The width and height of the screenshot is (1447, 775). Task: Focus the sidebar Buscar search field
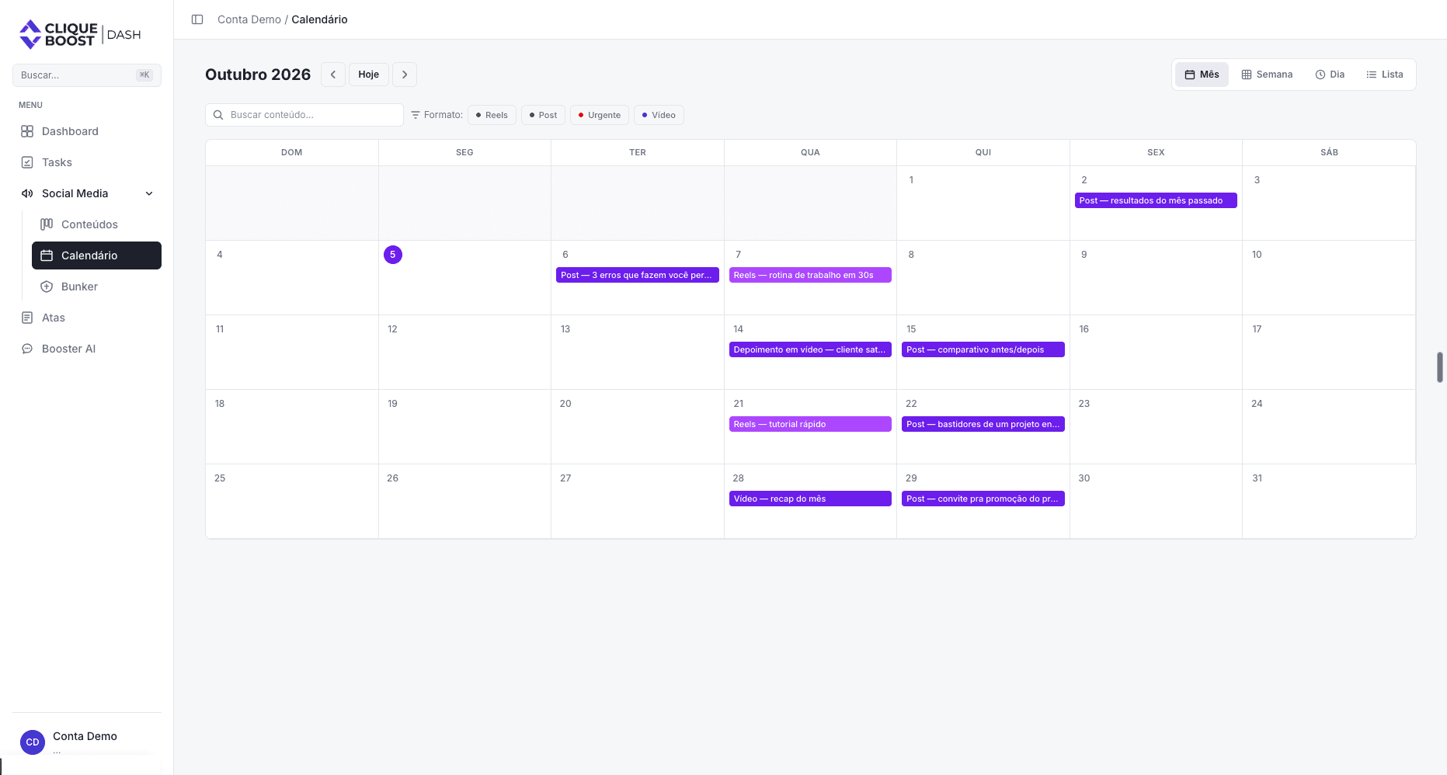pos(87,75)
